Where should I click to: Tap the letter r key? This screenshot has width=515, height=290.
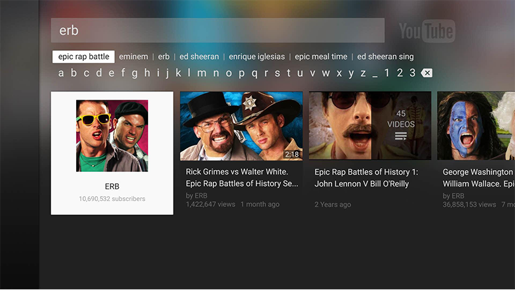tap(266, 73)
